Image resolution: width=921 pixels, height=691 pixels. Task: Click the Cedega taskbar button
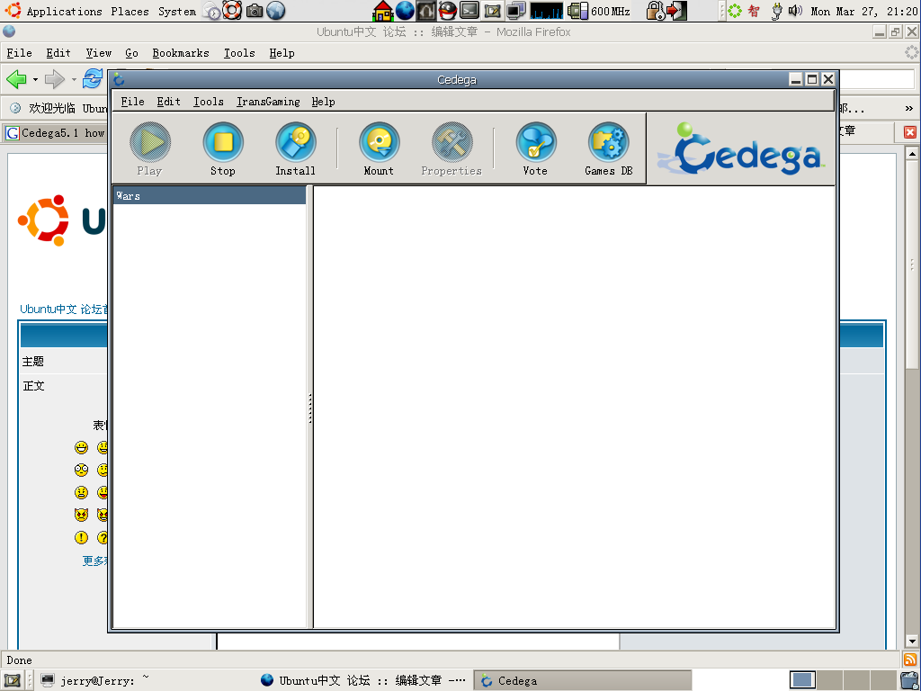tap(583, 680)
